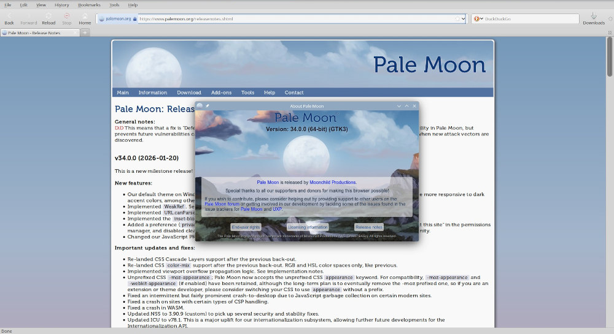Open the View menu
Image resolution: width=614 pixels, height=334 pixels.
coord(41,5)
